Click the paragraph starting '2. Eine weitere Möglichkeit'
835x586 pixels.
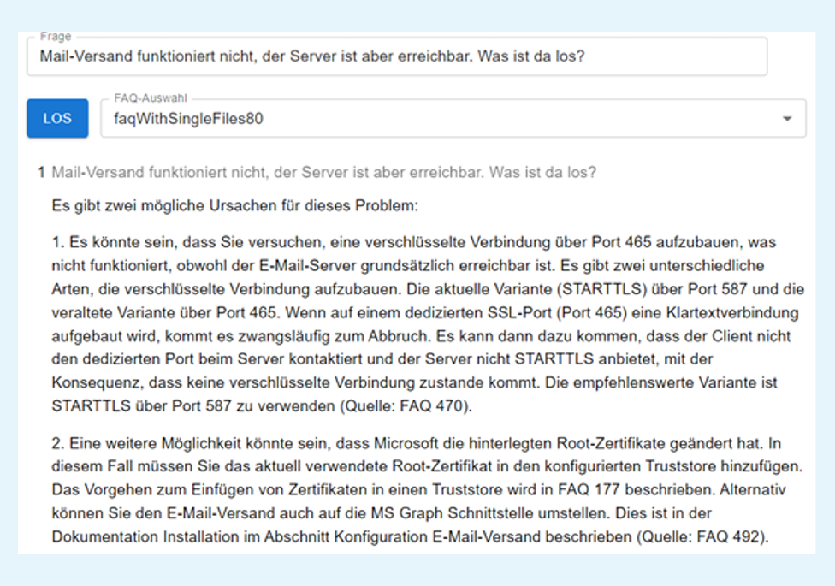click(x=427, y=489)
